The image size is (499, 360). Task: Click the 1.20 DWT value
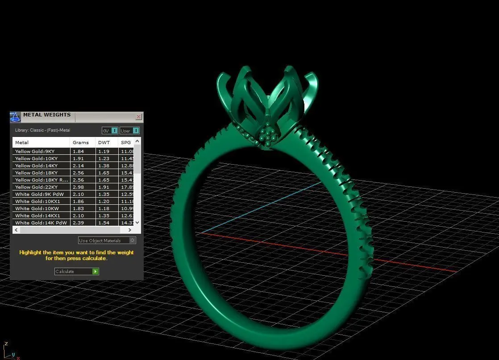pos(104,201)
